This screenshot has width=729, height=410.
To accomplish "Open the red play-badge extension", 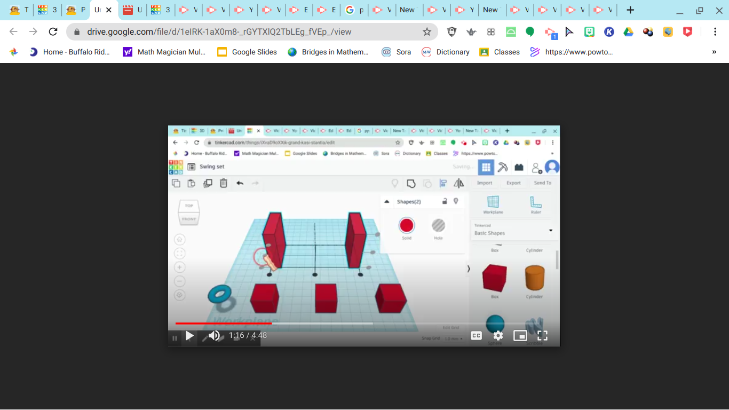I will [687, 31].
